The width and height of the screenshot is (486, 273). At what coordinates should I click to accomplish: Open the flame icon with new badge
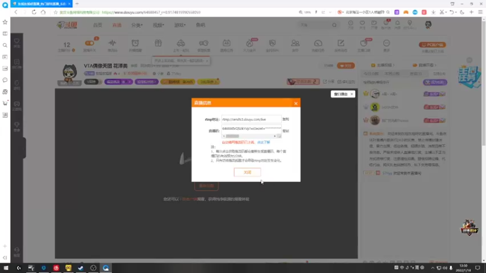(x=250, y=43)
